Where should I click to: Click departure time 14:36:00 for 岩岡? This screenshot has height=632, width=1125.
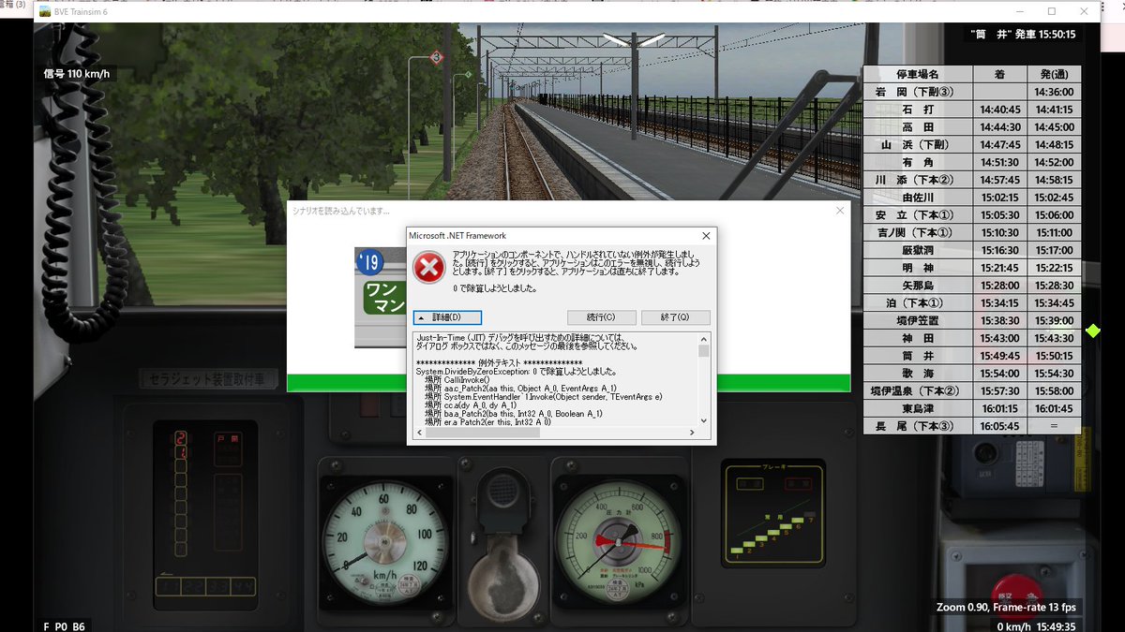coord(1056,93)
